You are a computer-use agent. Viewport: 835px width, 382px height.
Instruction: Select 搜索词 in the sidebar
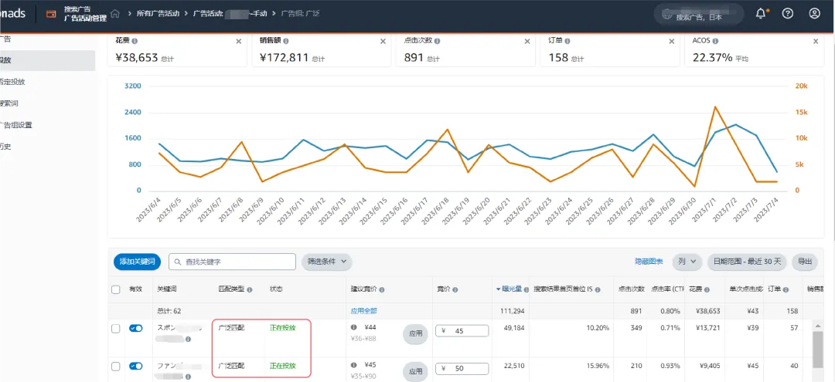click(x=9, y=103)
